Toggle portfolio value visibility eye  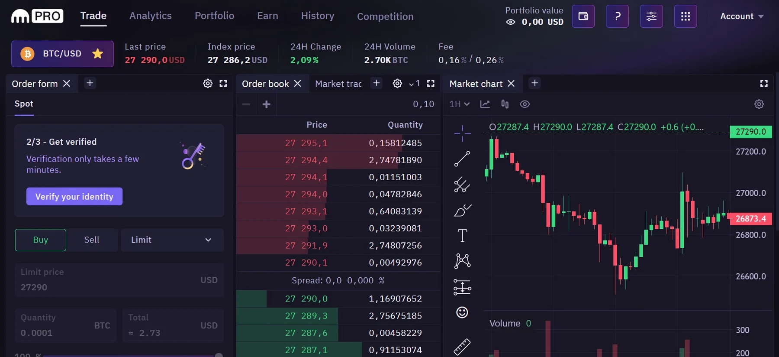(511, 22)
